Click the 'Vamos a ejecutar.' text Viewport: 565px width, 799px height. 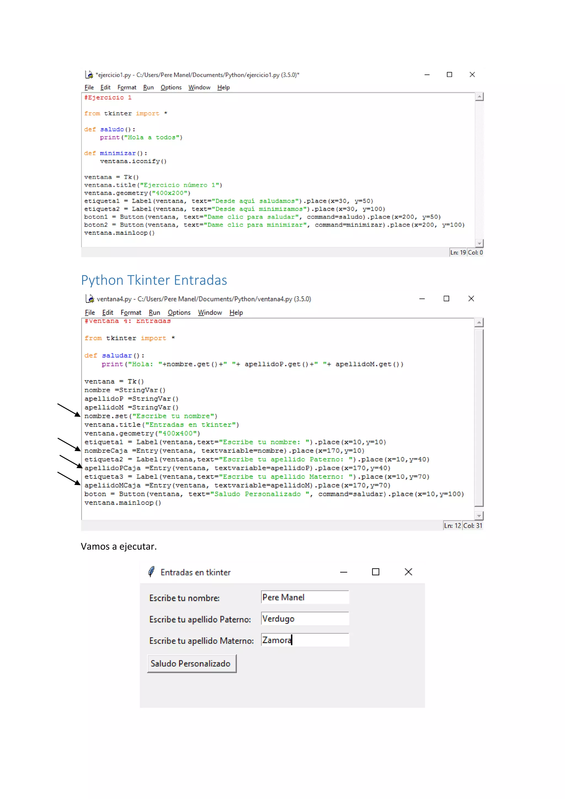[119, 546]
